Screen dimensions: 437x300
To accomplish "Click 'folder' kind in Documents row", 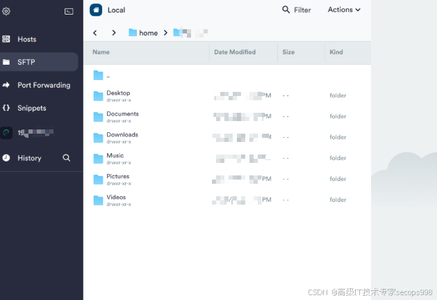I will [x=338, y=116].
